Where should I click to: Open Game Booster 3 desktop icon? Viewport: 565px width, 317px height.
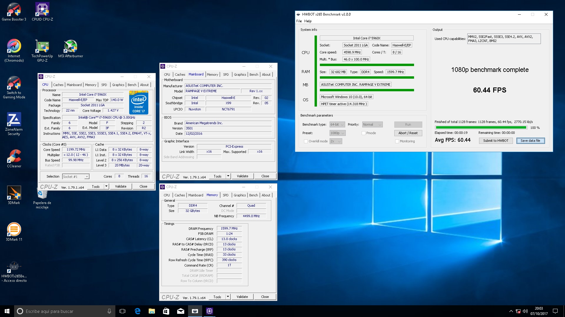[x=14, y=12]
